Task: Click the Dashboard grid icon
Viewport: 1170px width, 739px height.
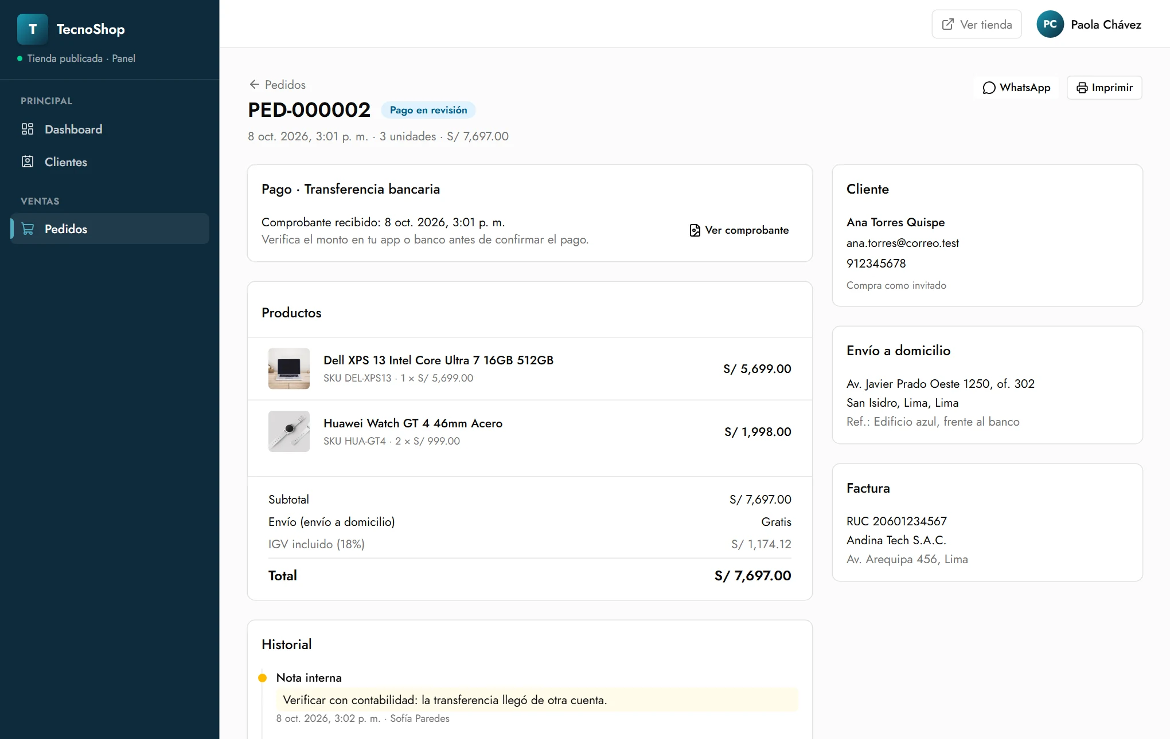Action: point(28,129)
